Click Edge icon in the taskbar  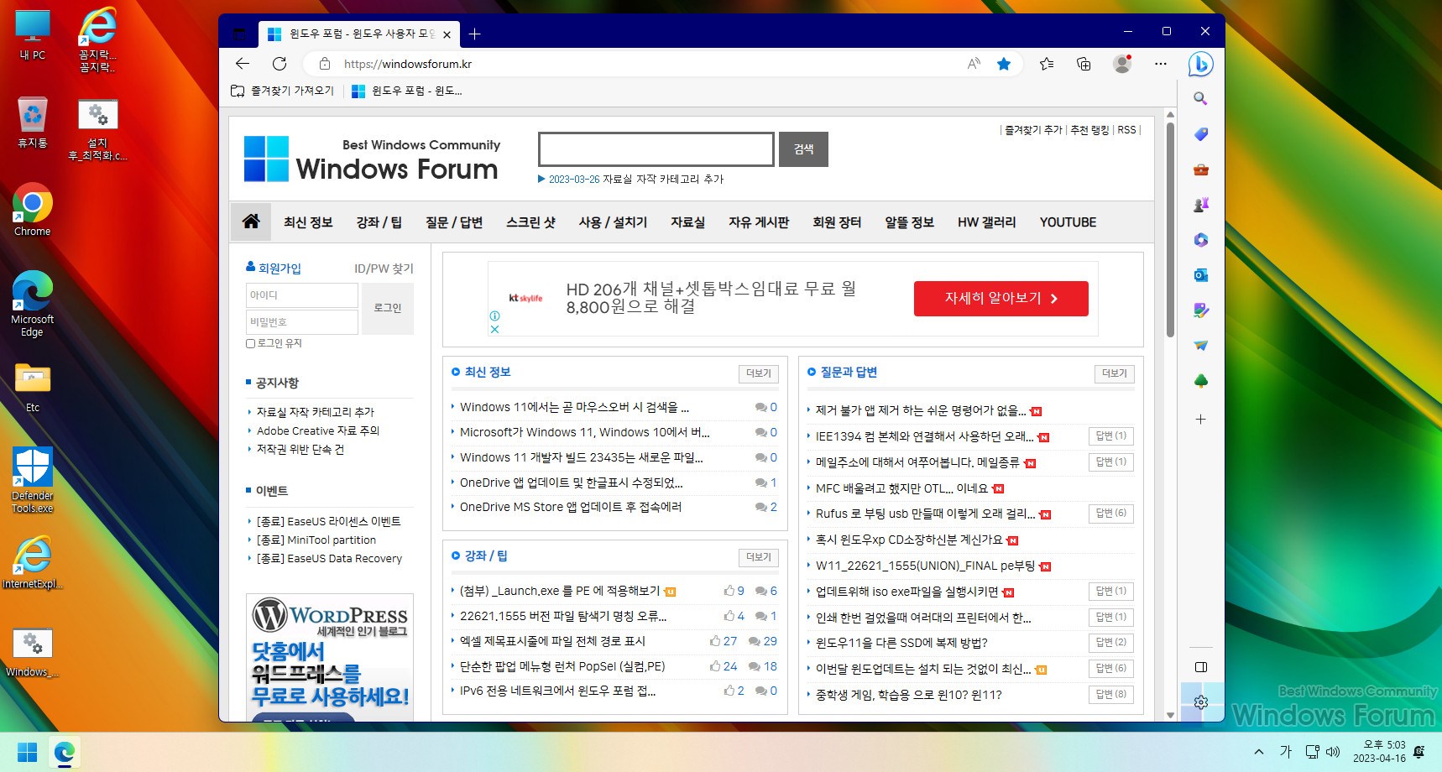point(65,753)
